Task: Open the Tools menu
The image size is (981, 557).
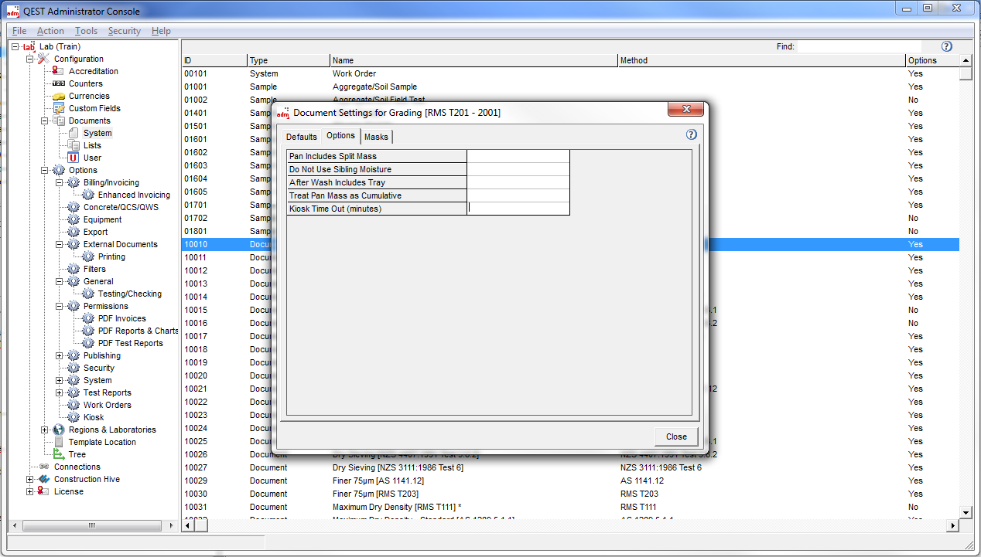Action: (86, 31)
